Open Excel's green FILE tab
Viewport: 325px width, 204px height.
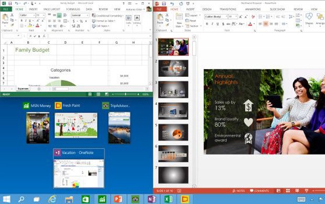click(6, 9)
